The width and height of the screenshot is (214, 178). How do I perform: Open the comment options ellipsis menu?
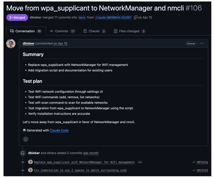tap(201, 43)
